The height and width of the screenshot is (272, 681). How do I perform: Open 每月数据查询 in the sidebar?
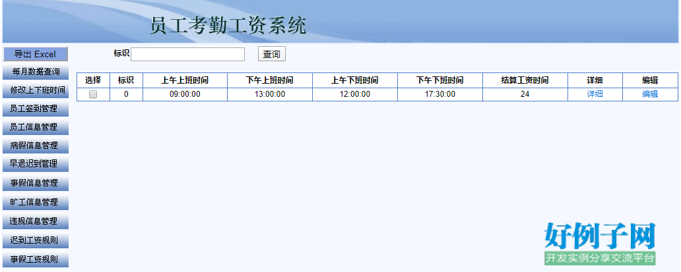(x=35, y=72)
